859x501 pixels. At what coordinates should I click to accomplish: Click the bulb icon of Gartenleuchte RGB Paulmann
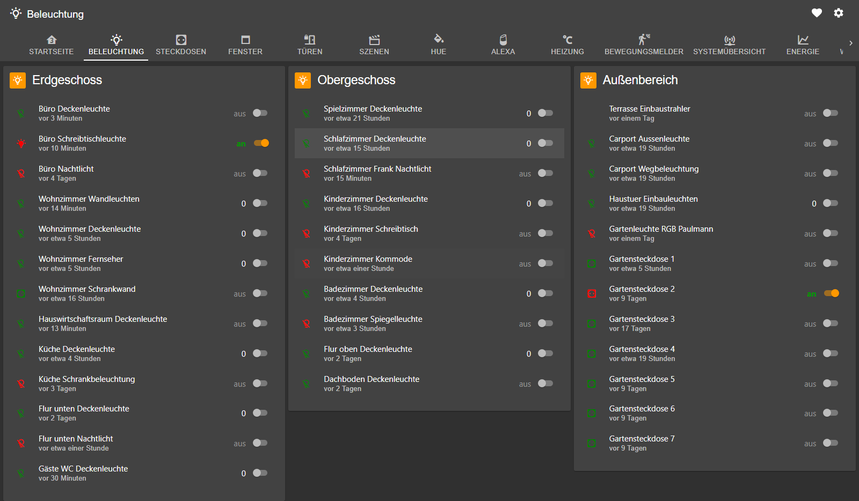[592, 233]
